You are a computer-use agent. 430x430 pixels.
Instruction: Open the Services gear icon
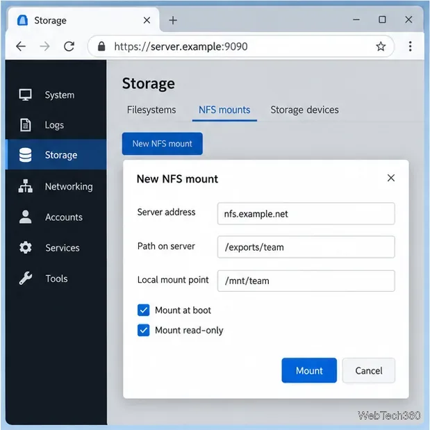point(25,247)
